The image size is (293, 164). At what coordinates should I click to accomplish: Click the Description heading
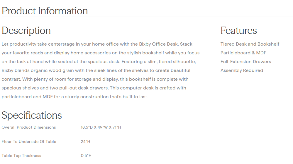[x=26, y=30]
